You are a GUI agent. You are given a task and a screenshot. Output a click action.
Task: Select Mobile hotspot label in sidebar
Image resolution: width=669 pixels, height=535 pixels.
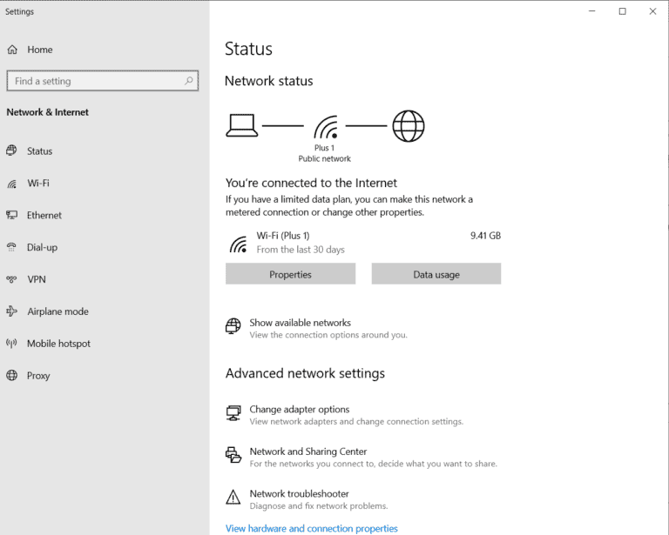pyautogui.click(x=58, y=344)
